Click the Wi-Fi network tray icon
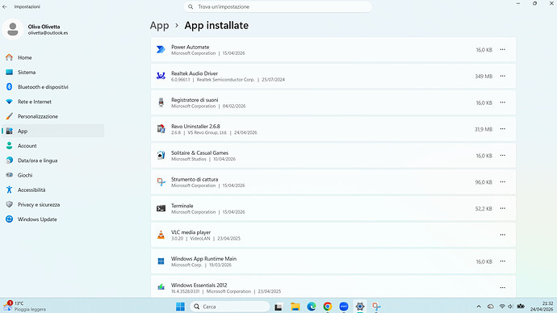The image size is (557, 313). [502, 307]
